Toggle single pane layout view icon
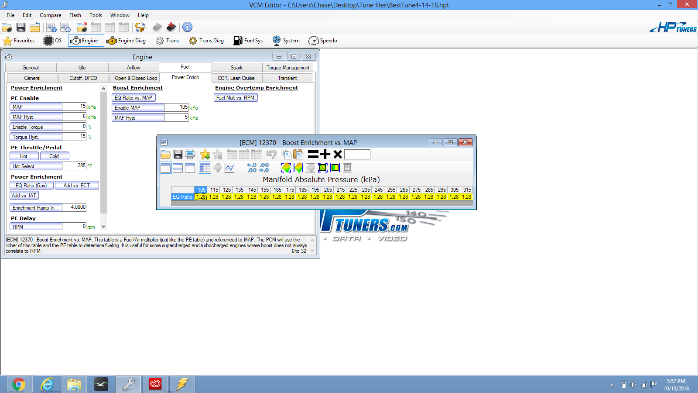The image size is (698, 393). click(x=165, y=168)
